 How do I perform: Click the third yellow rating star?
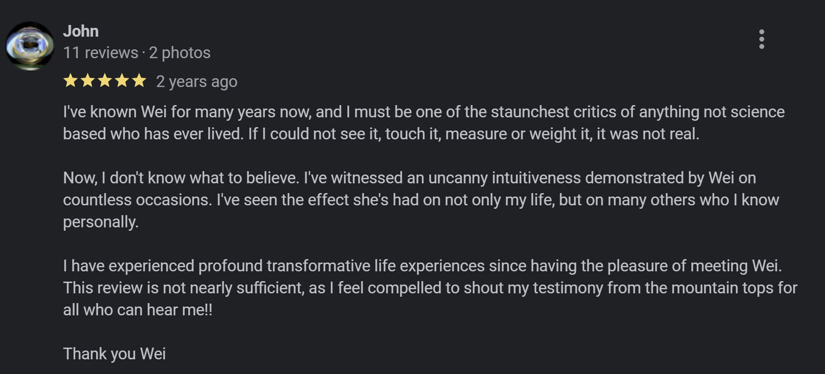(x=104, y=82)
